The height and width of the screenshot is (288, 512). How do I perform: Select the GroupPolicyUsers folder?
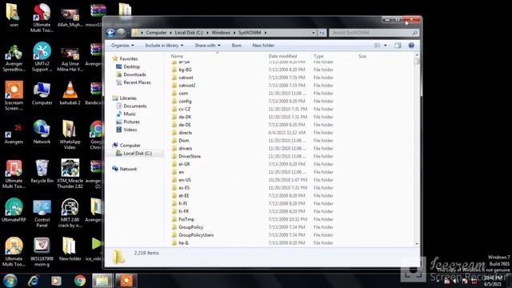pos(193,235)
